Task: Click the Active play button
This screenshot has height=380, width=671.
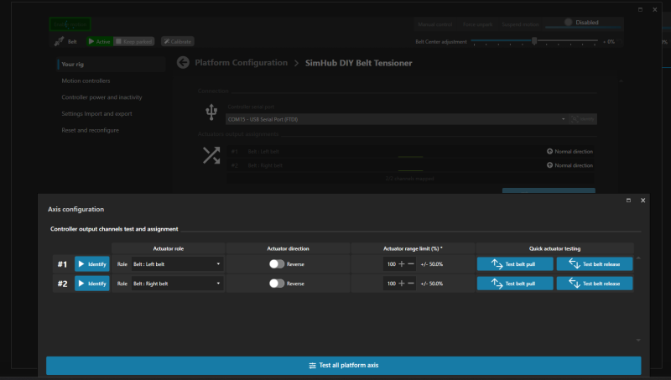Action: (x=99, y=41)
